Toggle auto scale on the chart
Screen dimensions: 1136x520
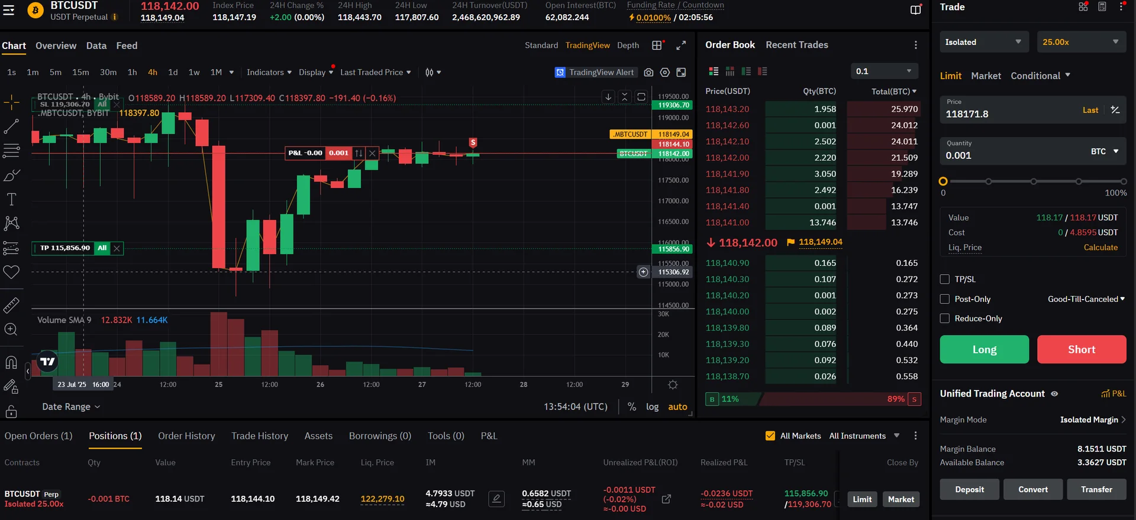(x=677, y=407)
